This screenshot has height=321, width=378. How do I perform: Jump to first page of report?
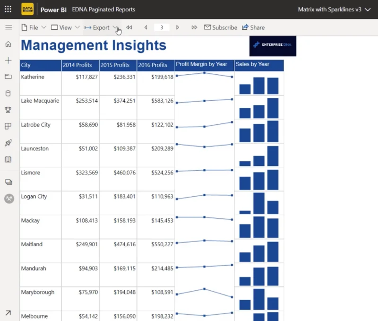pyautogui.click(x=129, y=27)
